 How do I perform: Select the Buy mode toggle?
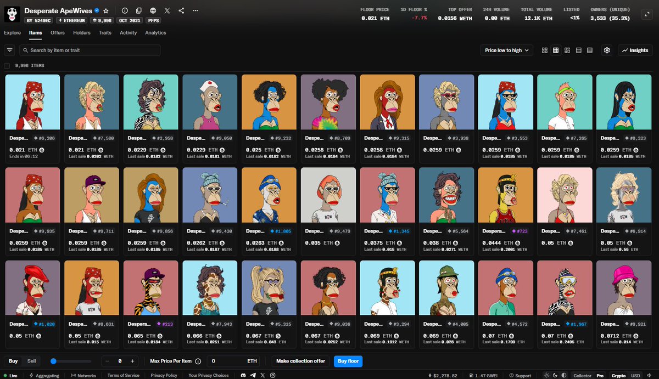(13, 361)
